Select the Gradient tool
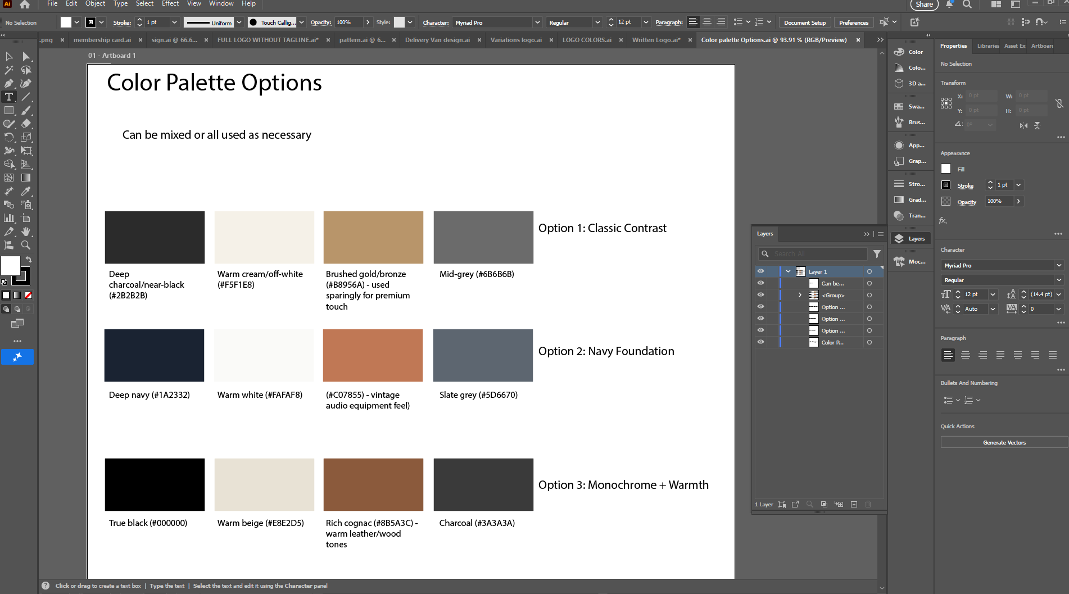Viewport: 1069px width, 594px height. tap(26, 178)
